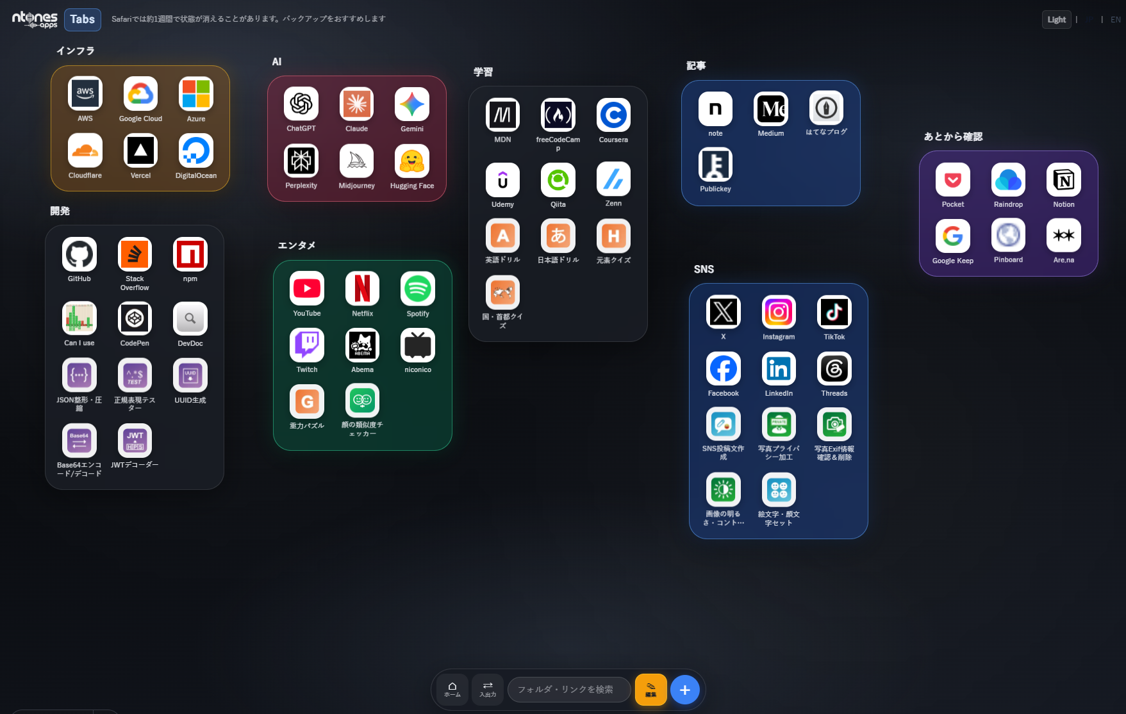
Task: Open the Gemini shortcut
Action: (412, 104)
